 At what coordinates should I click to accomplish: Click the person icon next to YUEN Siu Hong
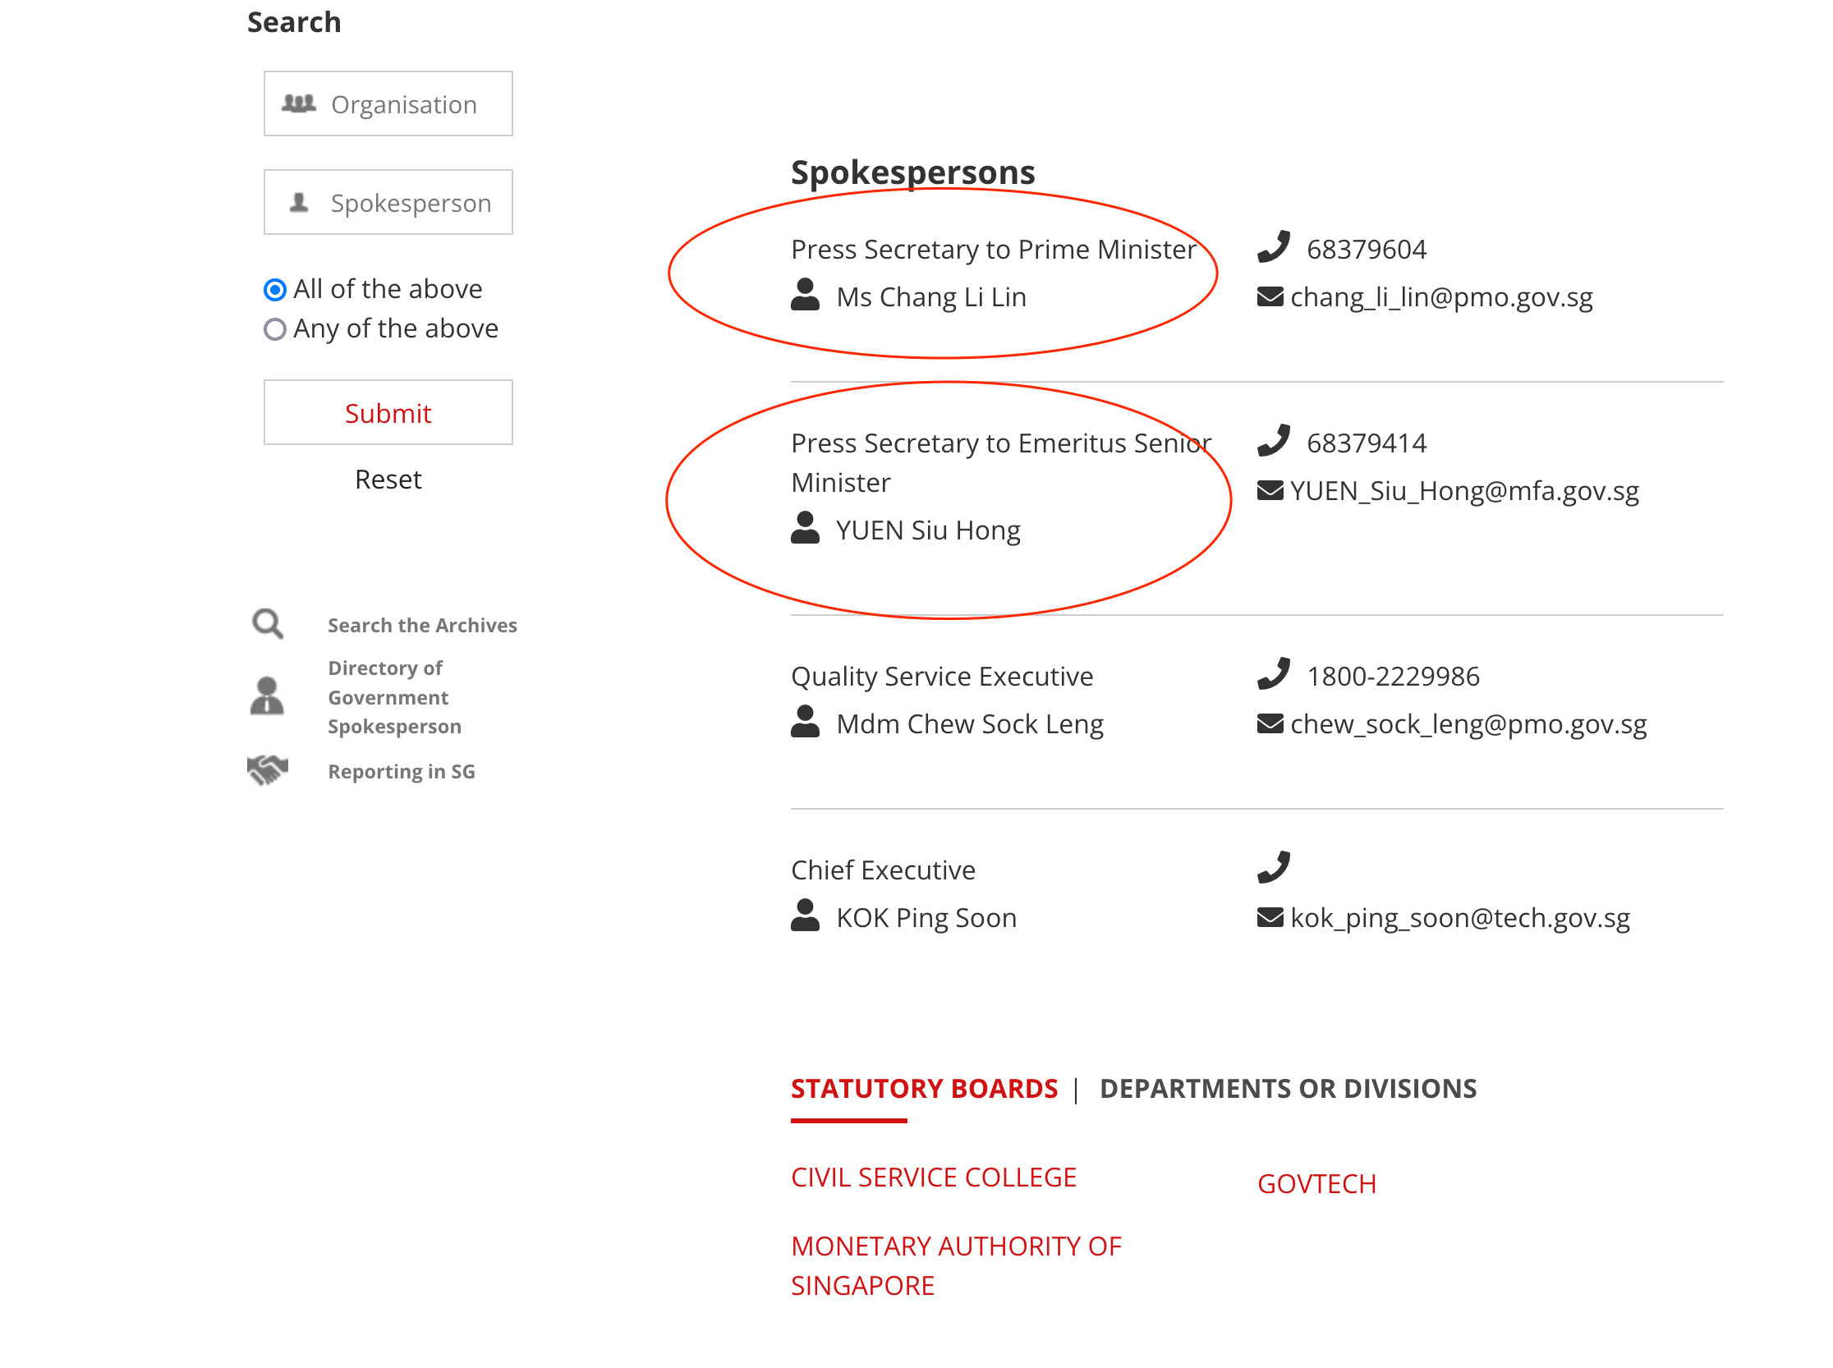coord(804,528)
